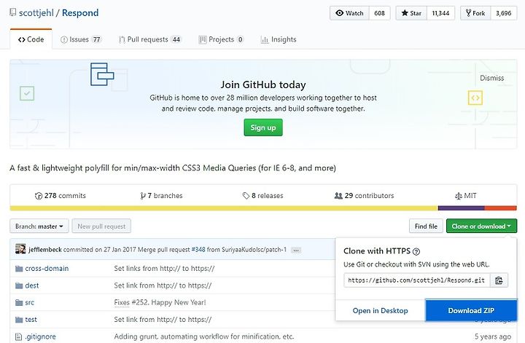Open the Projects tab

221,39
